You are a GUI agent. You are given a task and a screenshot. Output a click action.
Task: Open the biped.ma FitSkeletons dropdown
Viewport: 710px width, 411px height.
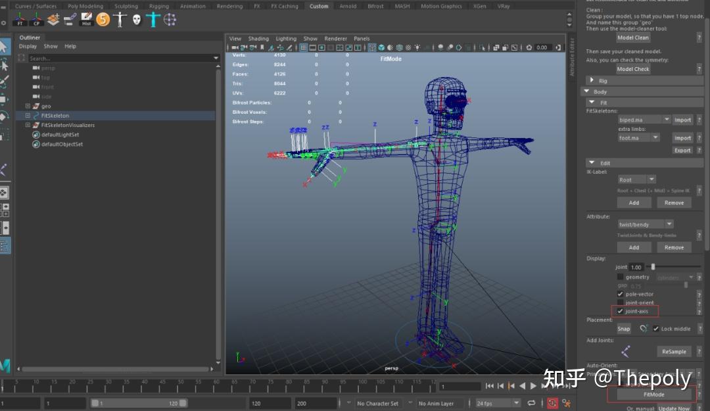(x=667, y=120)
